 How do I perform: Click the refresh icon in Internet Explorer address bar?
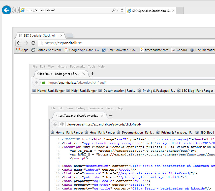tap(122, 10)
